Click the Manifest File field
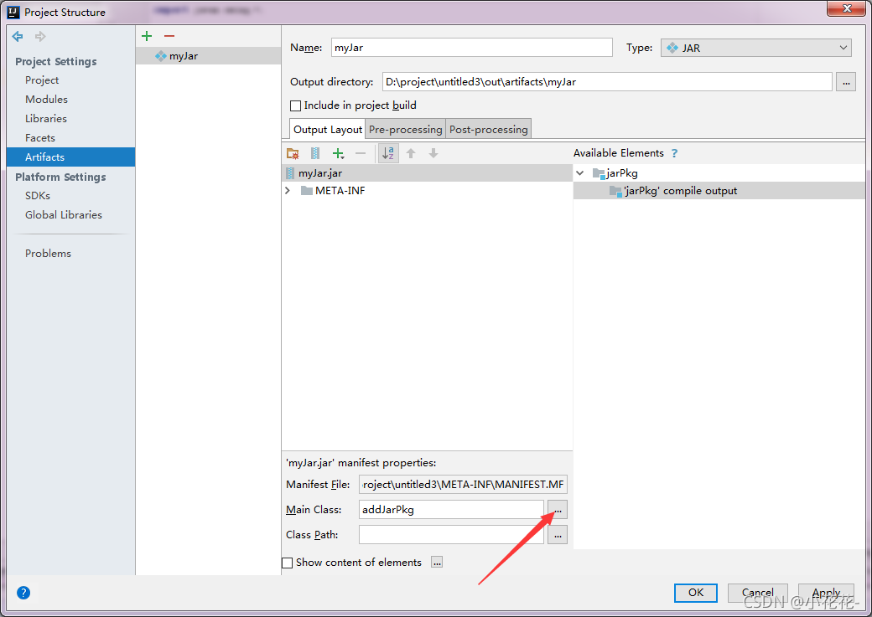872x617 pixels. (463, 484)
